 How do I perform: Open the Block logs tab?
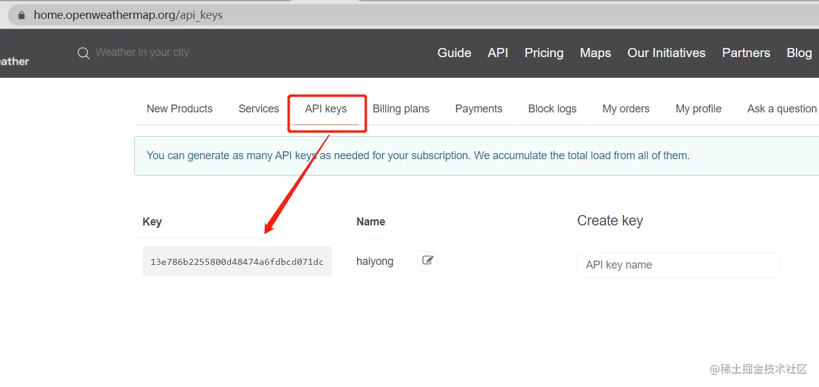click(552, 109)
